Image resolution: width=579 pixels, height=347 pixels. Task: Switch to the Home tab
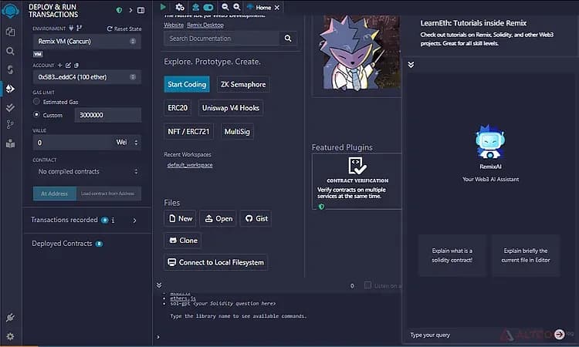point(263,8)
